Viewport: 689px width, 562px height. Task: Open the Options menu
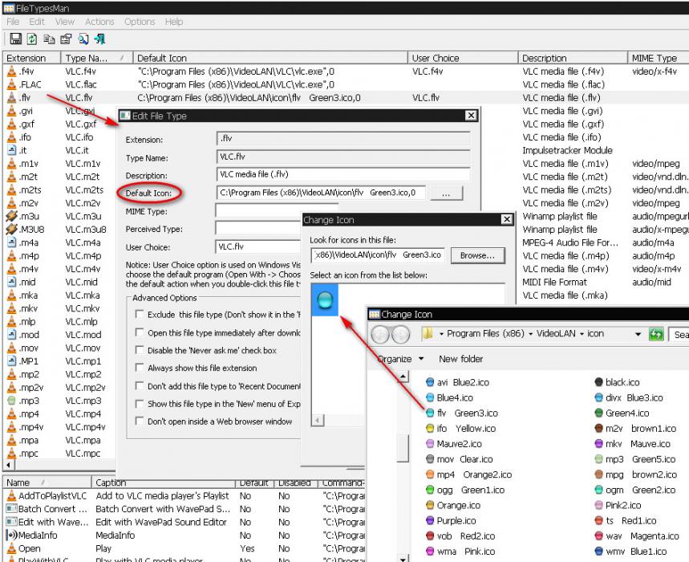[x=140, y=22]
